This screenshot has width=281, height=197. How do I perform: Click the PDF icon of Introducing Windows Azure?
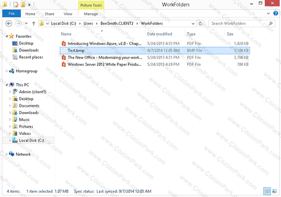(x=63, y=43)
